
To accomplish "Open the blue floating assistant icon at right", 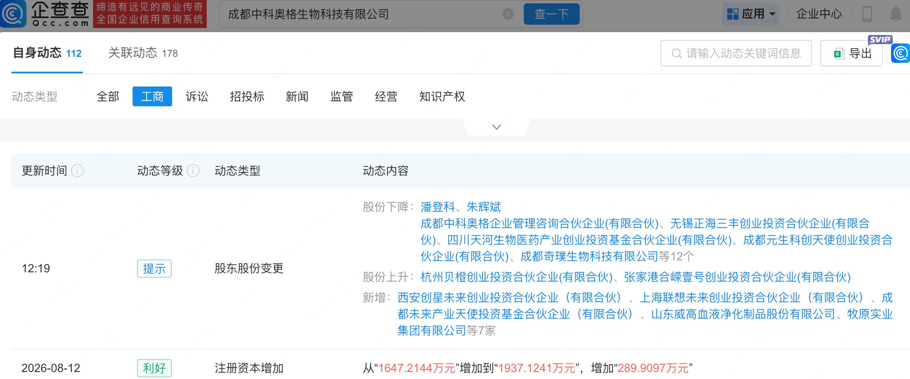I will (901, 53).
